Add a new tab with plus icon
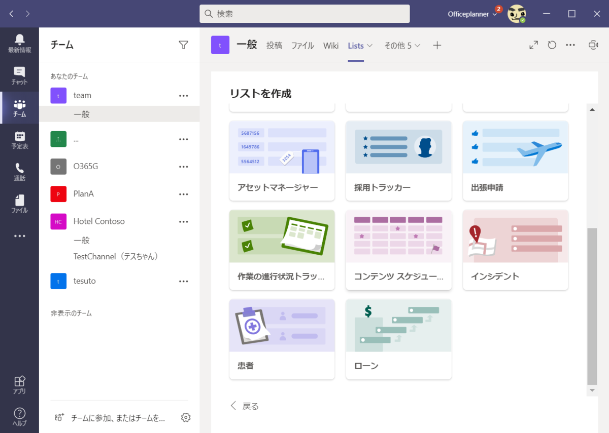The width and height of the screenshot is (609, 433). click(437, 46)
